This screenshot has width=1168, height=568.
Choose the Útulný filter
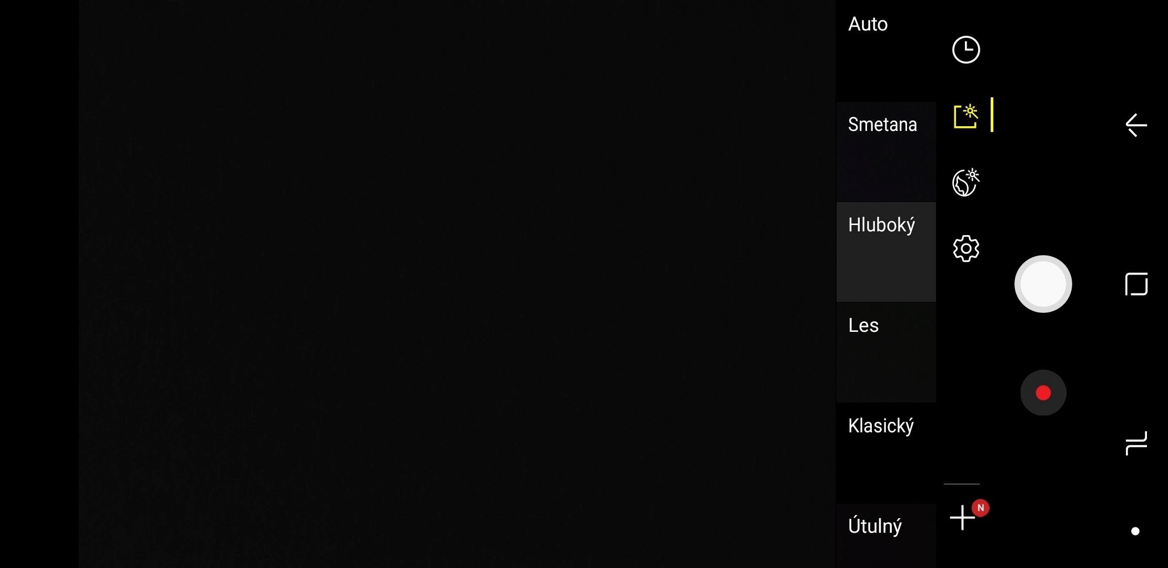coord(886,535)
